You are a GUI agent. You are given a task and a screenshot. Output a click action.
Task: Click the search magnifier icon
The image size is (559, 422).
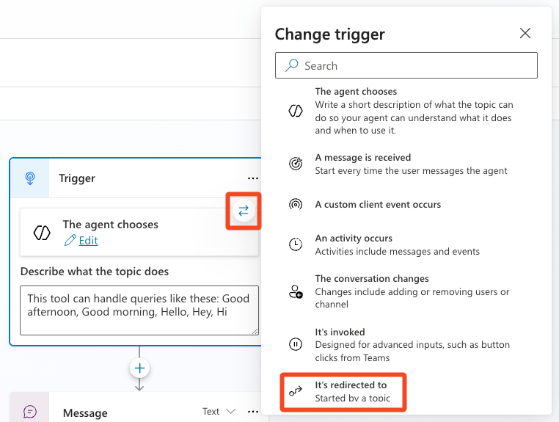[x=292, y=65]
